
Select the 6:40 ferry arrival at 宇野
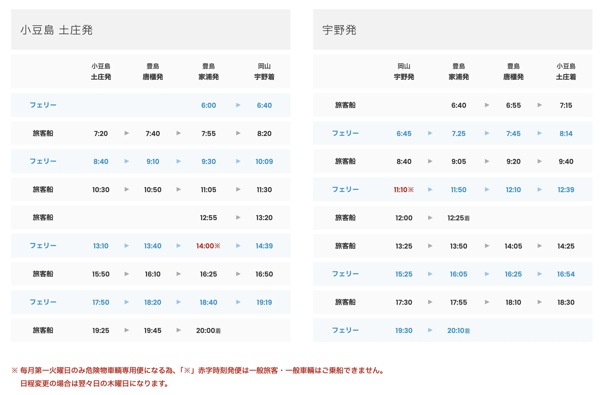click(264, 105)
